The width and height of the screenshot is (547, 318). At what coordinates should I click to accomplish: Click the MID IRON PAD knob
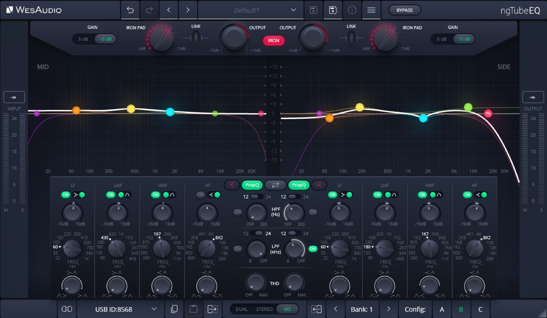coord(161,39)
